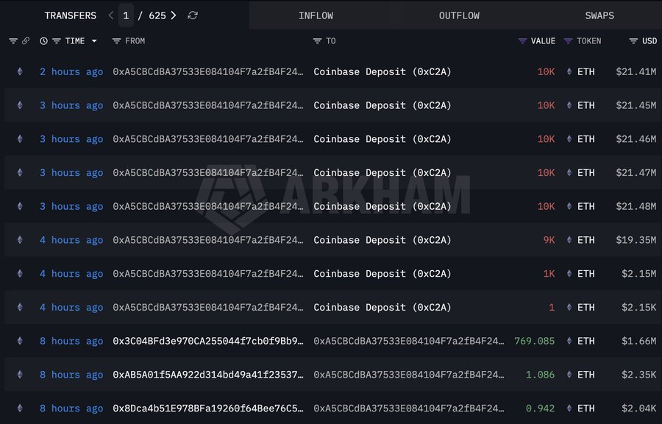662x424 pixels.
Task: Click the chain link icon in header
Action: (26, 41)
